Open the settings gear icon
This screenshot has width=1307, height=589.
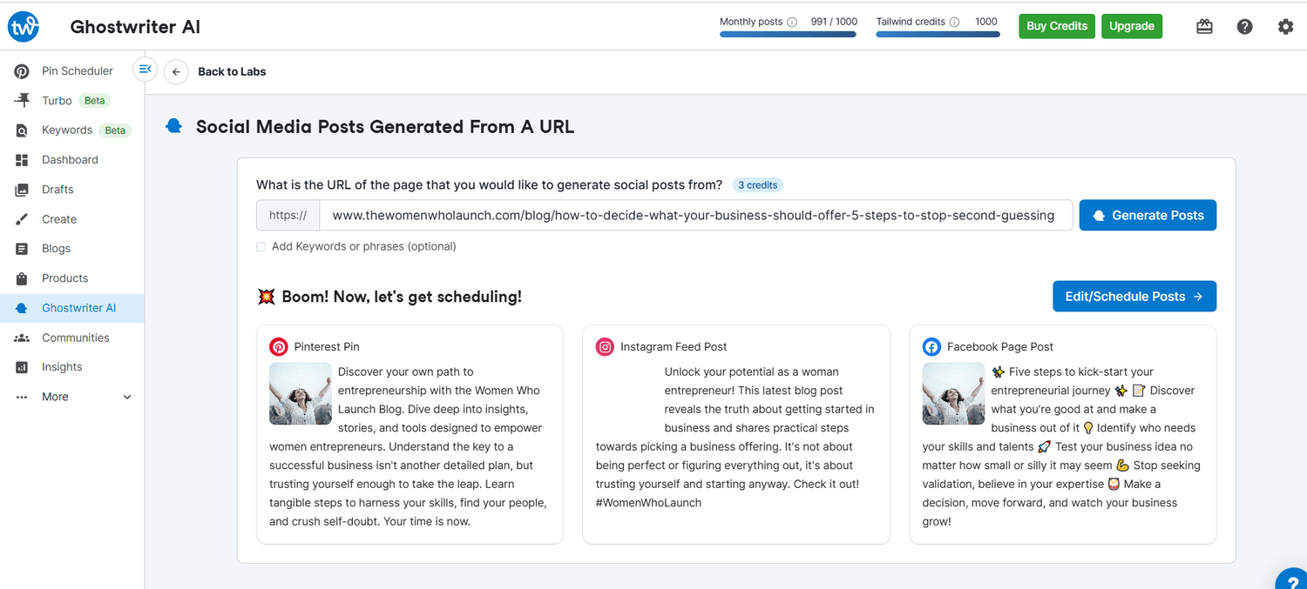point(1285,27)
